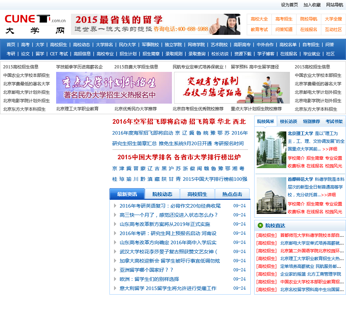The width and height of the screenshot is (346, 314).
Task: Open news 武汉大学校花李莎旻子
Action: click(x=168, y=252)
